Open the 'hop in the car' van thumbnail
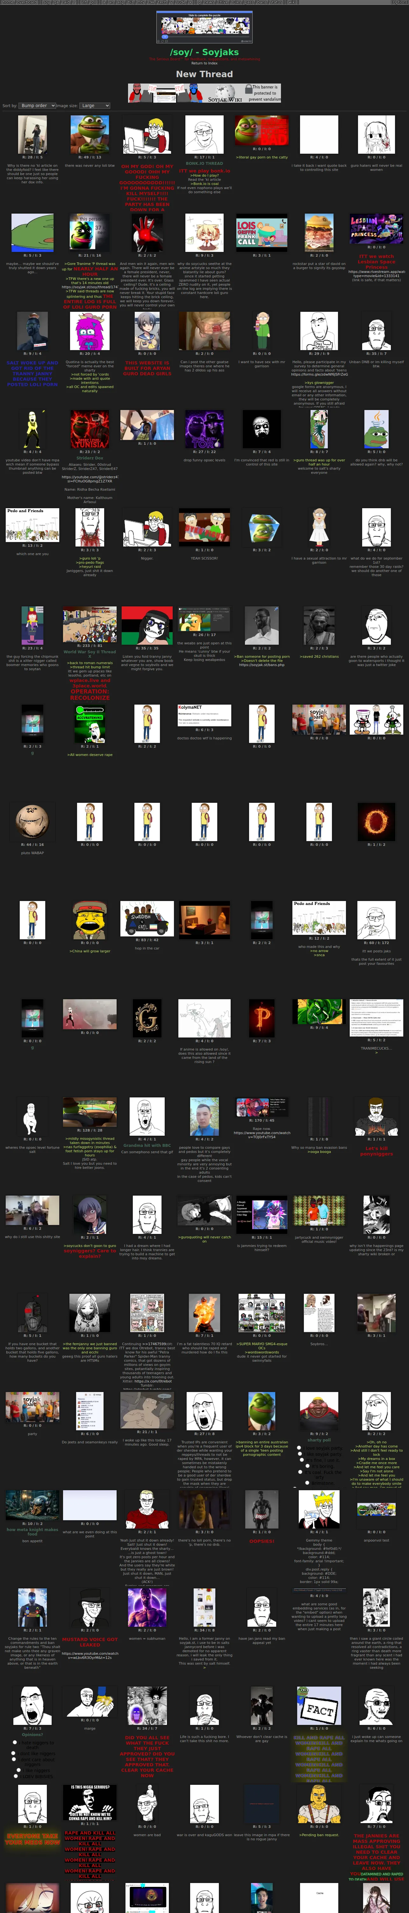409x1913 pixels. (x=147, y=919)
